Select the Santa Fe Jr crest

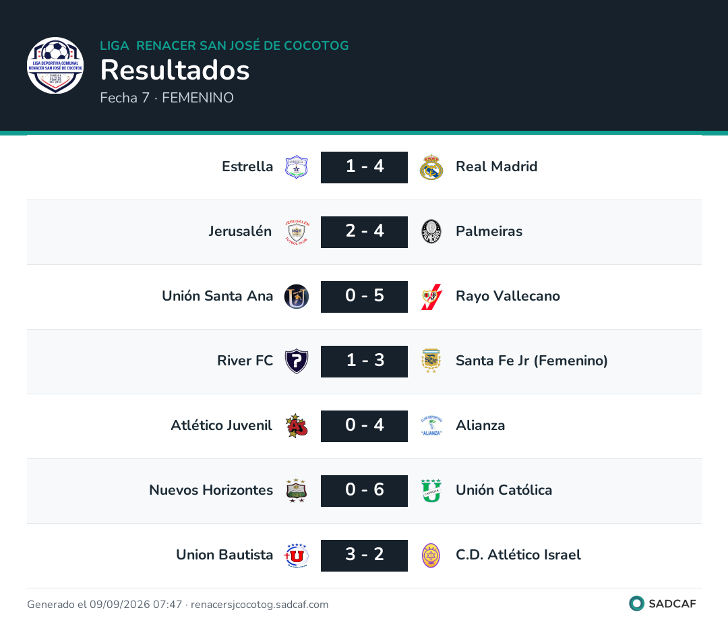click(431, 361)
